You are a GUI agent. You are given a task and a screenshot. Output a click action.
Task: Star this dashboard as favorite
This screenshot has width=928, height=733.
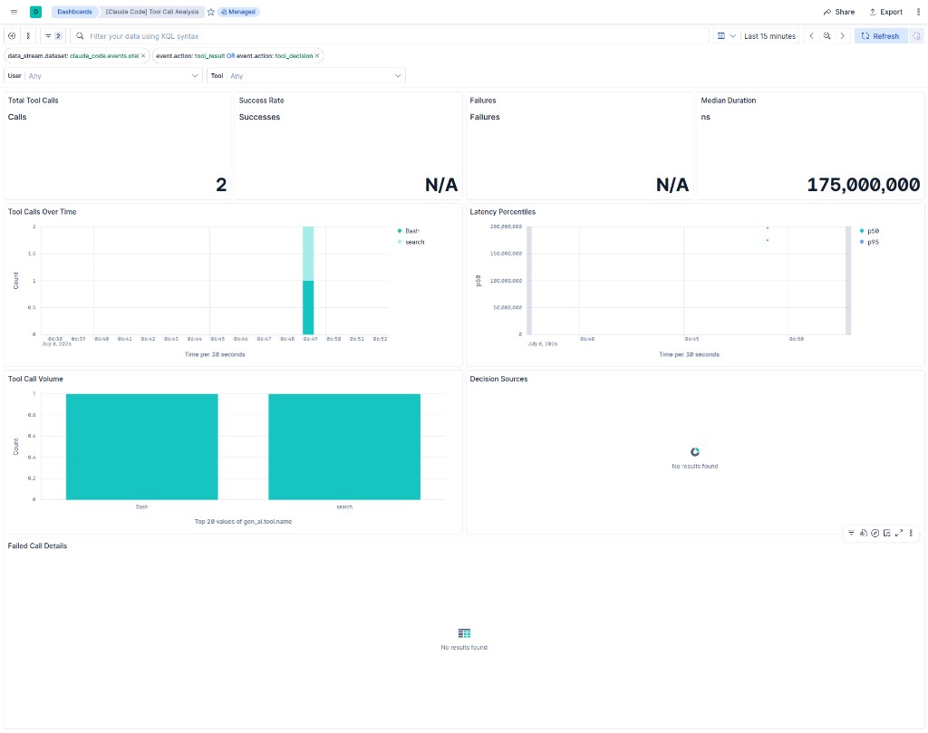(x=210, y=12)
